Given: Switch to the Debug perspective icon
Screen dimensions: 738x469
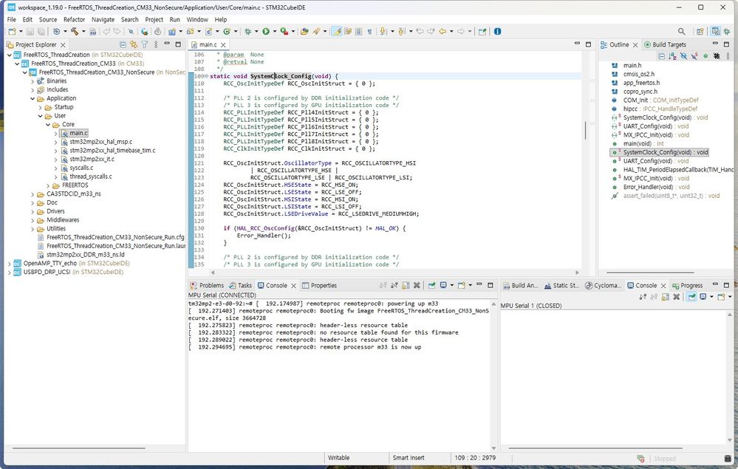Looking at the screenshot, I should (x=726, y=32).
